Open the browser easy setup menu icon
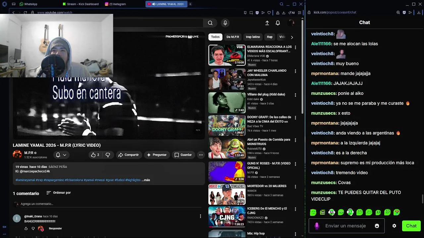424x238 pixels. (x=299, y=13)
